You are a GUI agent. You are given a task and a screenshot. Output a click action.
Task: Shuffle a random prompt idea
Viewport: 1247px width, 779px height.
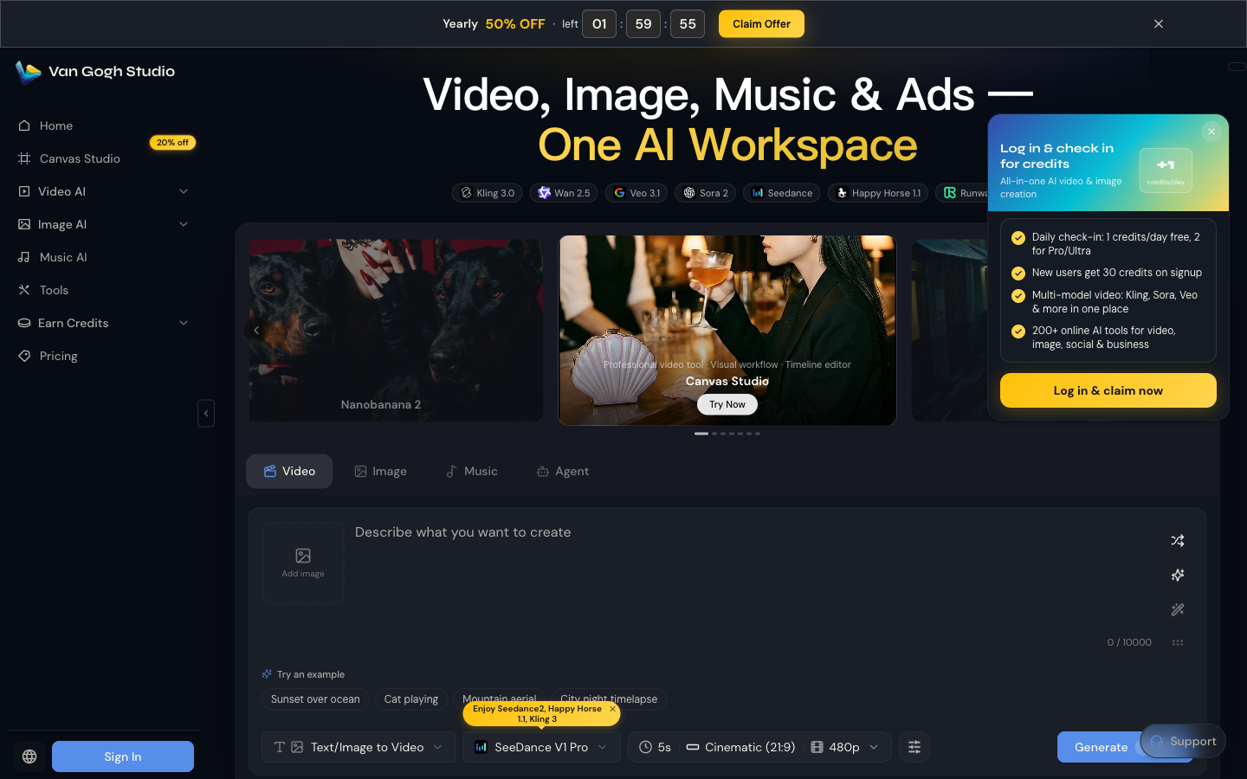(x=1178, y=540)
